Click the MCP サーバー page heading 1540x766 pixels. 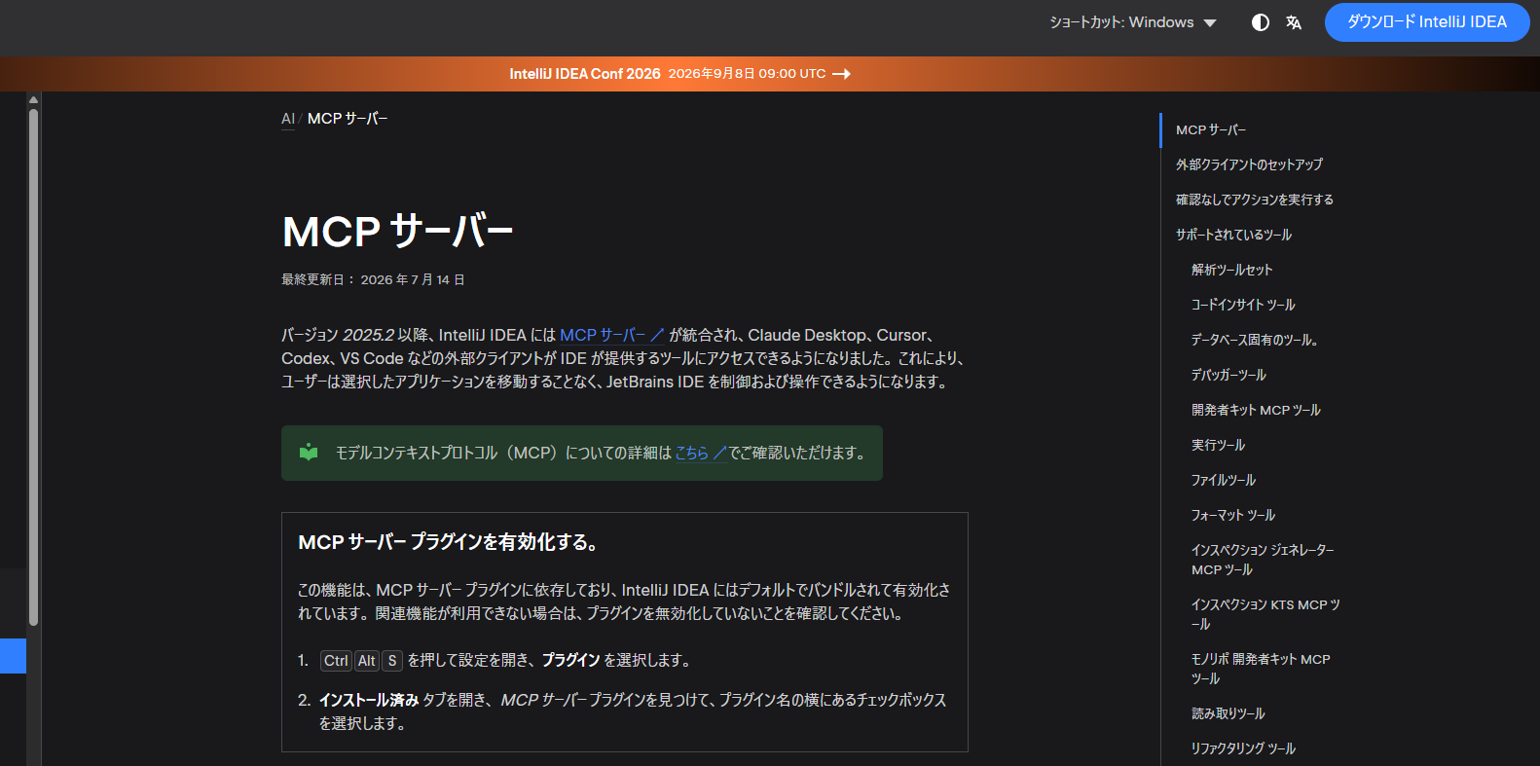click(x=397, y=232)
